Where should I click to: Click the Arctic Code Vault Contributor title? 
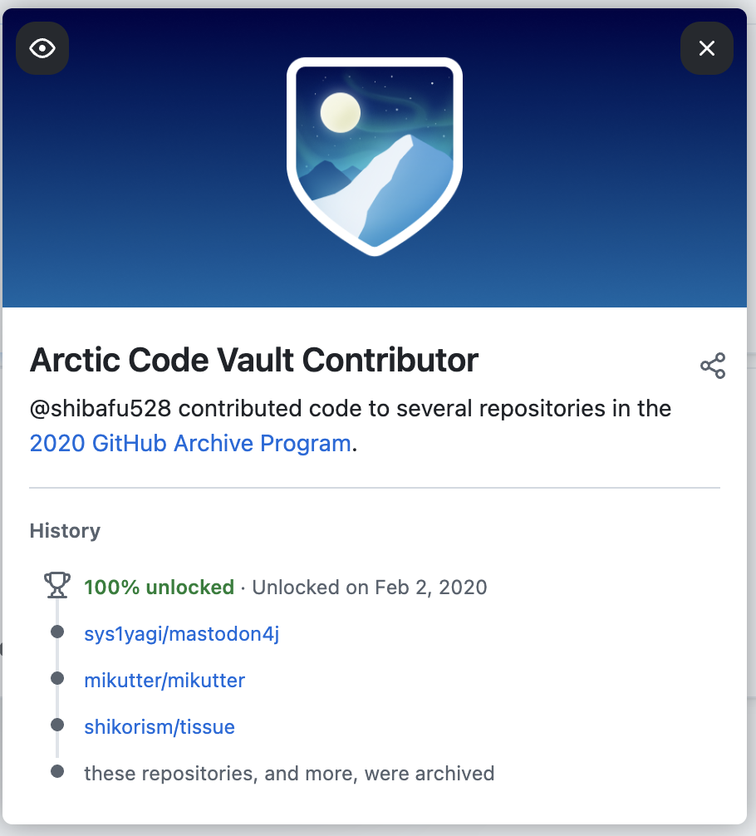pyautogui.click(x=254, y=360)
